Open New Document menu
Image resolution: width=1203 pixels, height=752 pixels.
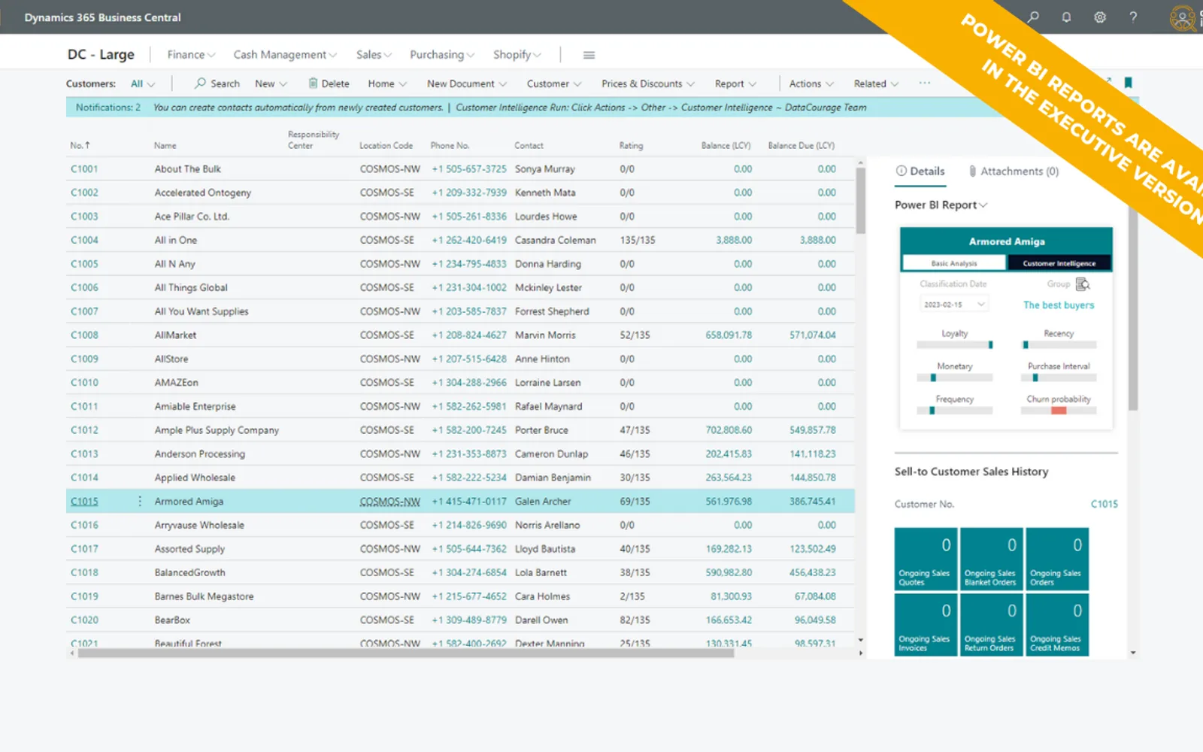467,83
